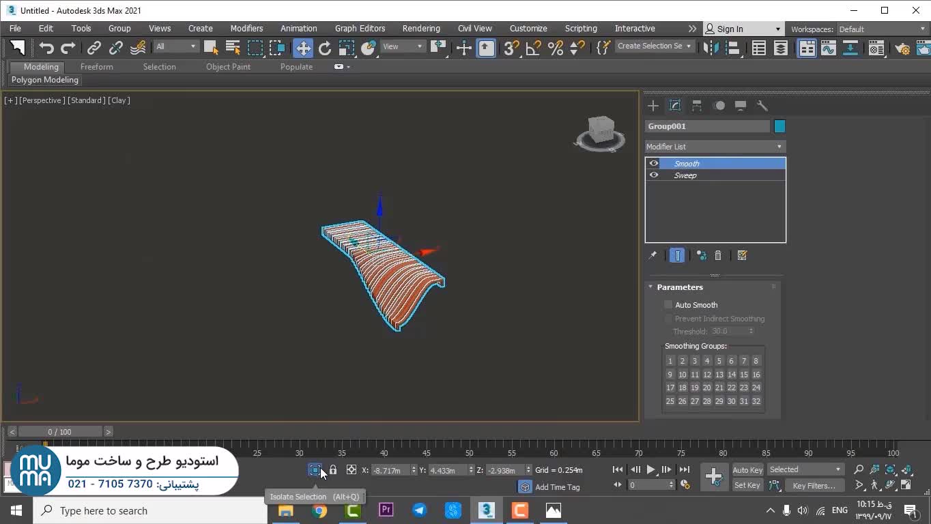Screen dimensions: 931x524
Task: Select the Select and Rotate tool
Action: coord(325,48)
